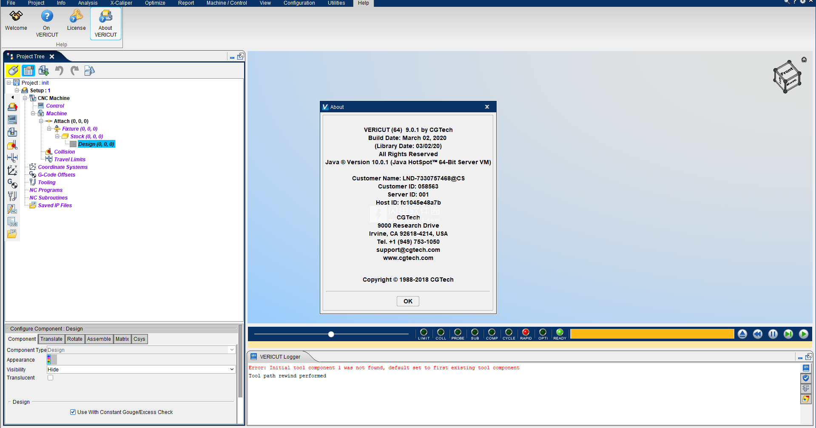
Task: Switch to the Translate tab
Action: [x=51, y=339]
